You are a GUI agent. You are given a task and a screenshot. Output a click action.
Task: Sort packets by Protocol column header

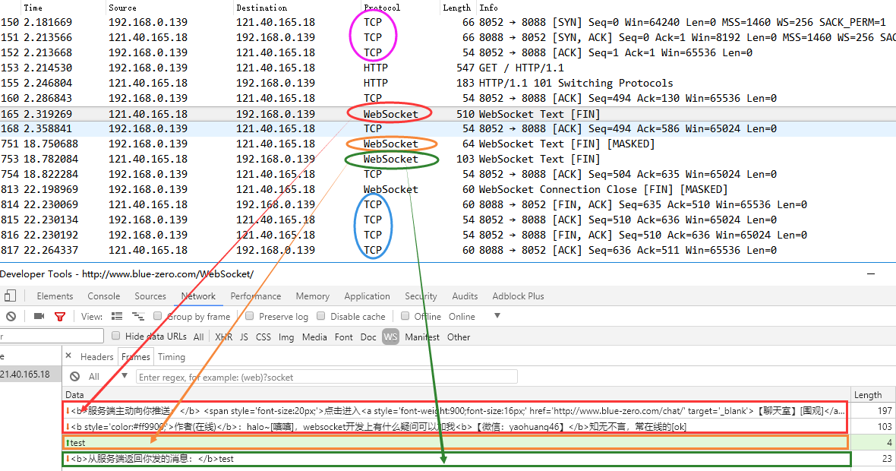382,8
